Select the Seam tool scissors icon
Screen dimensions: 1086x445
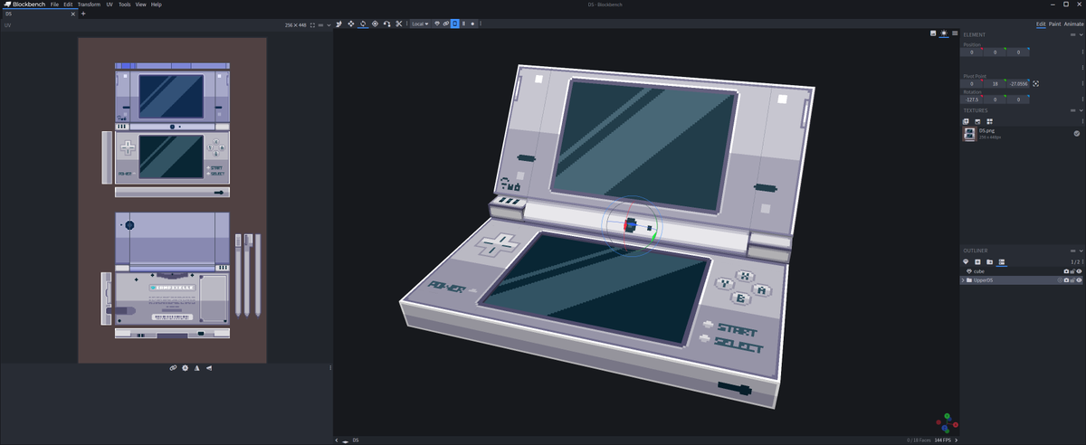coord(399,24)
